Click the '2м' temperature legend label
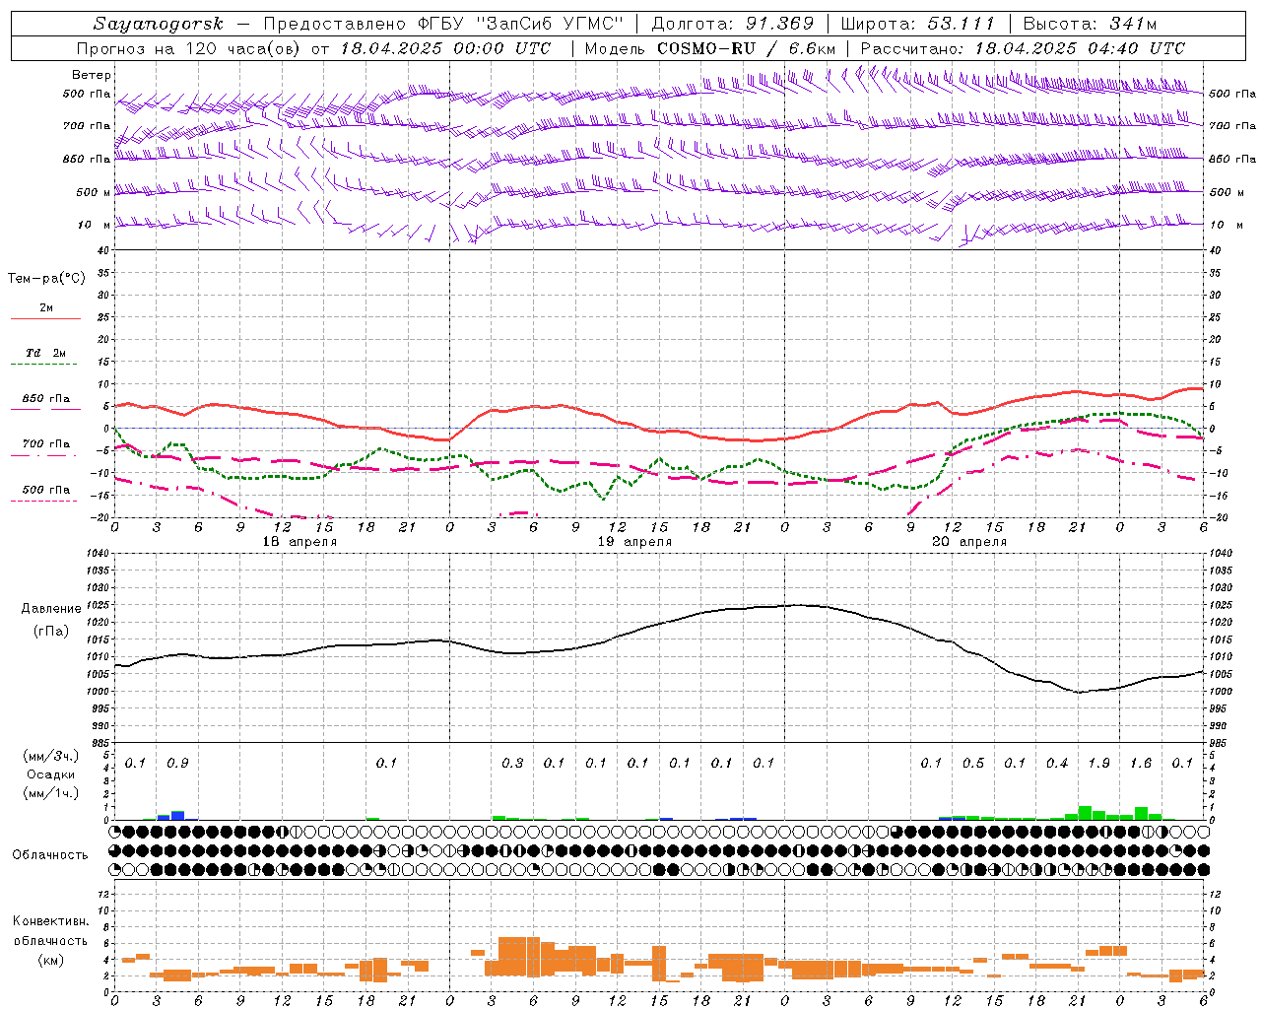Viewport: 1261px width, 1009px height. pos(46,307)
